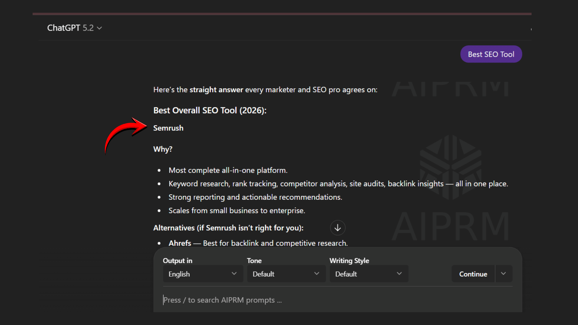
Task: Click the bold Semrush recommendation text
Action: click(168, 128)
